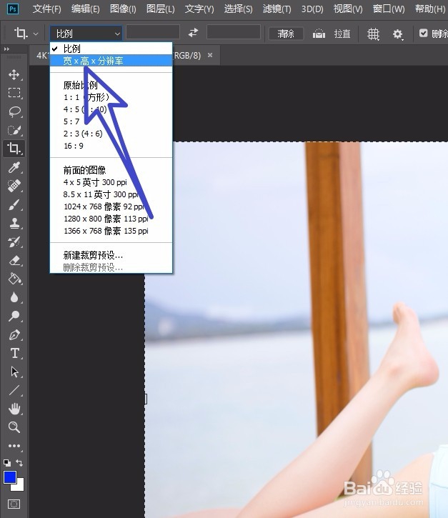Select the Eyedropper tool

(x=14, y=167)
